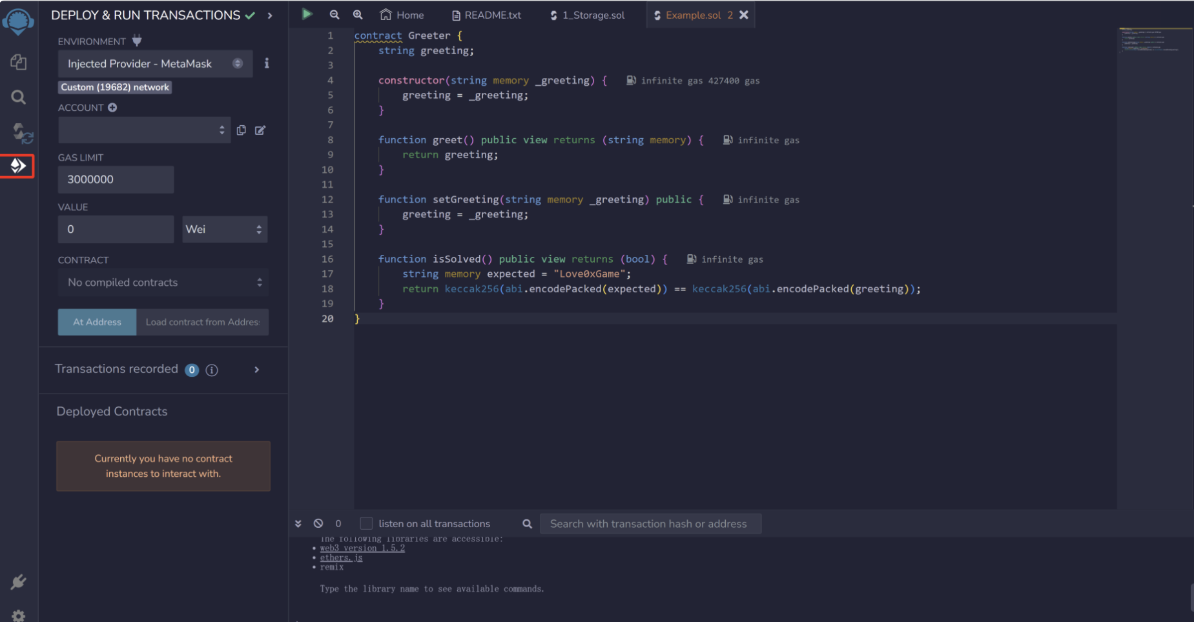Viewport: 1194px width, 622px height.
Task: Zoom in the editor font
Action: coord(358,14)
